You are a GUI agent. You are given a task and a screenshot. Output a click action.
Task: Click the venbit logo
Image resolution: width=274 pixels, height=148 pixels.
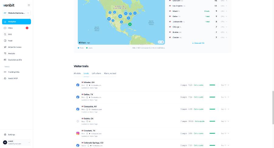pos(9,5)
